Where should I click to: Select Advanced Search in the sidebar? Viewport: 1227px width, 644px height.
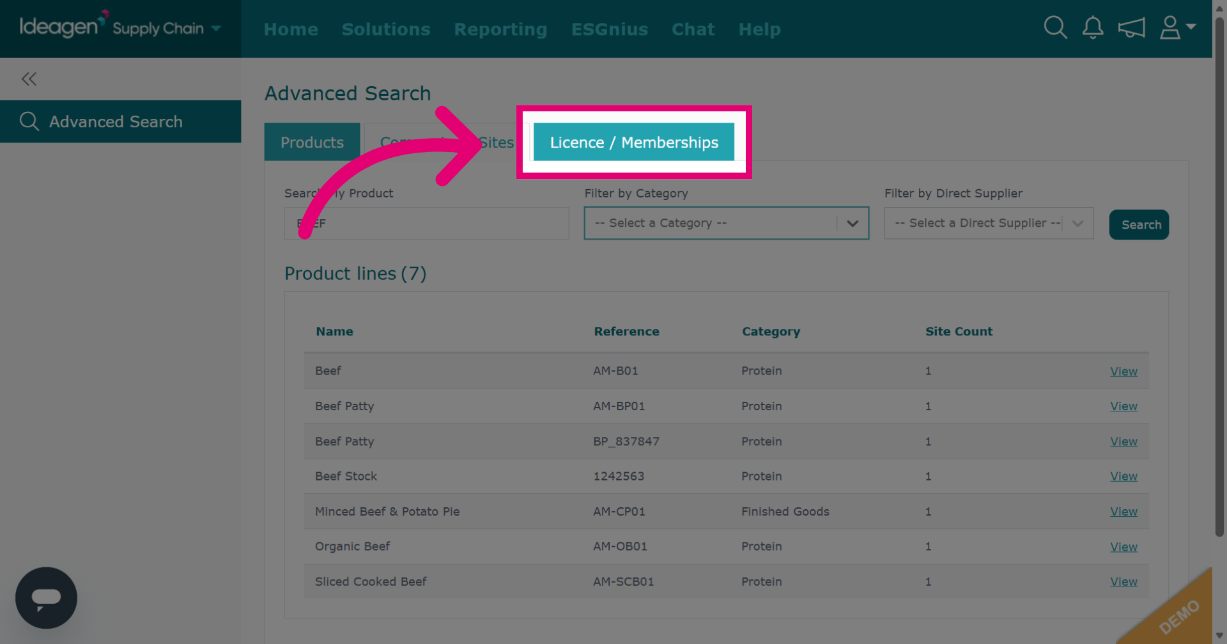[x=120, y=121]
